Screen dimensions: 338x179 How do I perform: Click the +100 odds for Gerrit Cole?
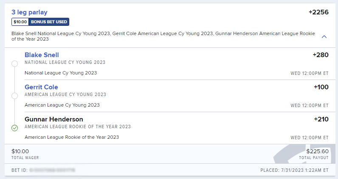click(x=321, y=87)
